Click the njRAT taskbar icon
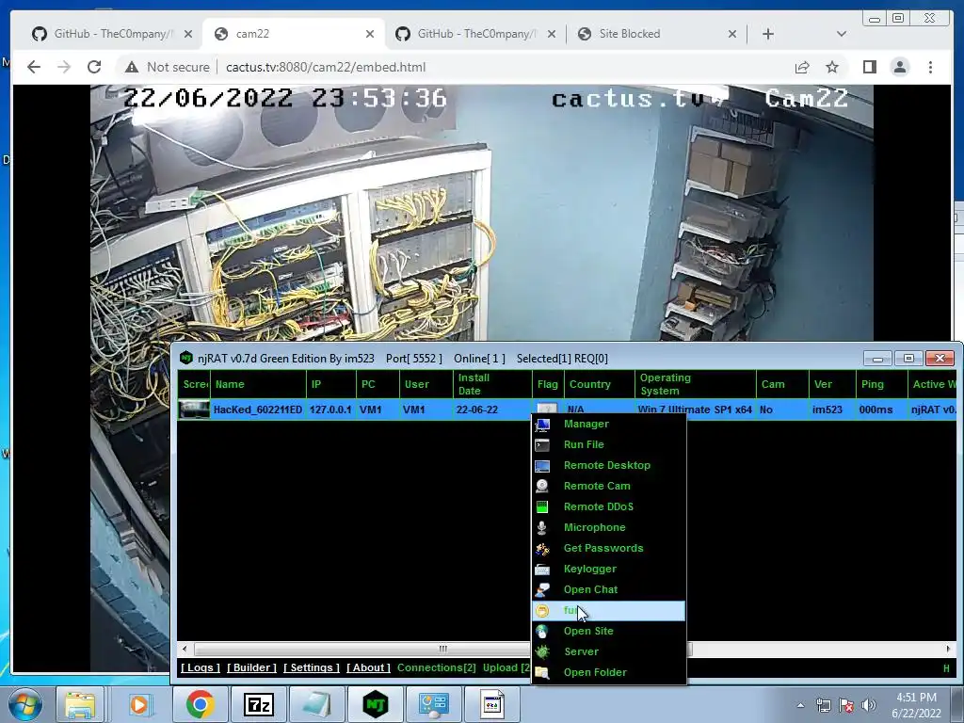964x723 pixels. coord(376,704)
